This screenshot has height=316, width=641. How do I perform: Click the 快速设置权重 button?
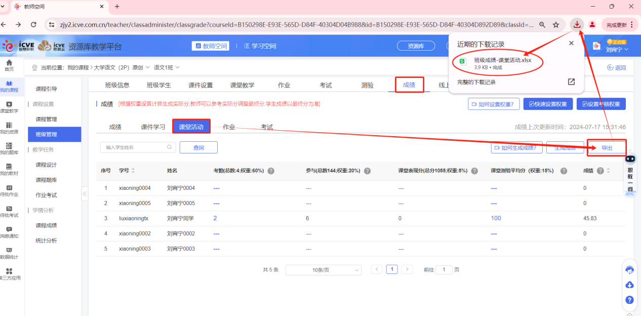(548, 104)
